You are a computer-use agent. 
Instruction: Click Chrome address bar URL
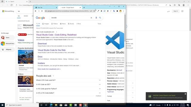coord(68,11)
